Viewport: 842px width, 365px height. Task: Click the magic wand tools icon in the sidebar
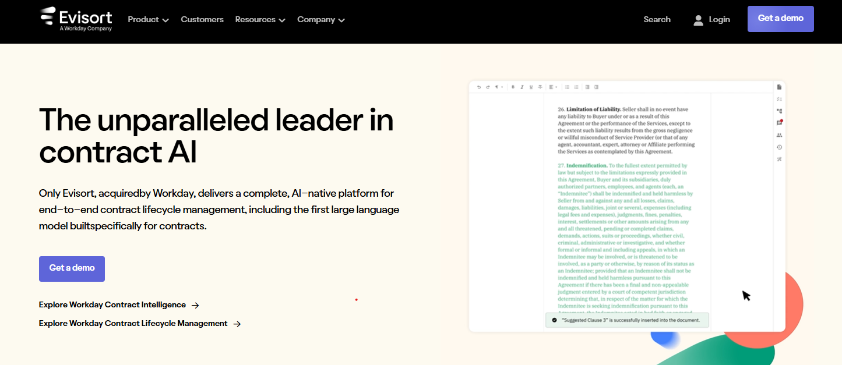tap(779, 159)
